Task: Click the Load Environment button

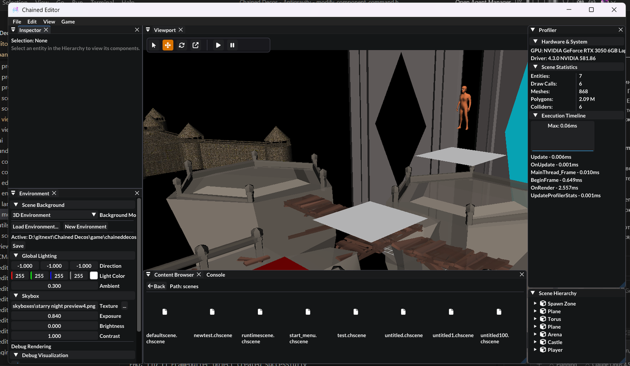Action: pos(35,226)
